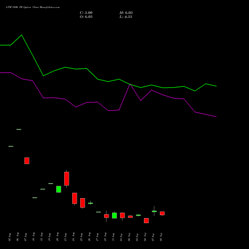Select the low value 'L: 4.55'
This screenshot has width=249, height=249.
(125, 17)
